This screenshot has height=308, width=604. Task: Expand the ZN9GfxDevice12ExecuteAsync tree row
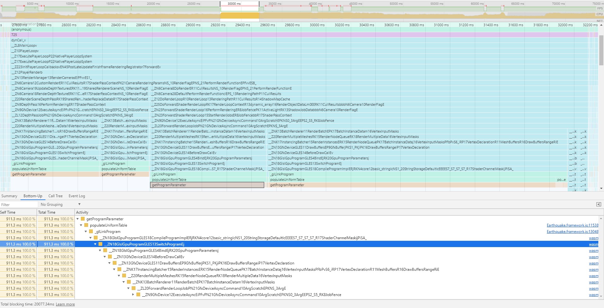pyautogui.click(x=133, y=295)
